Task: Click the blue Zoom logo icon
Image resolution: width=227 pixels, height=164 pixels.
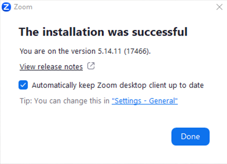Action: (x=6, y=7)
